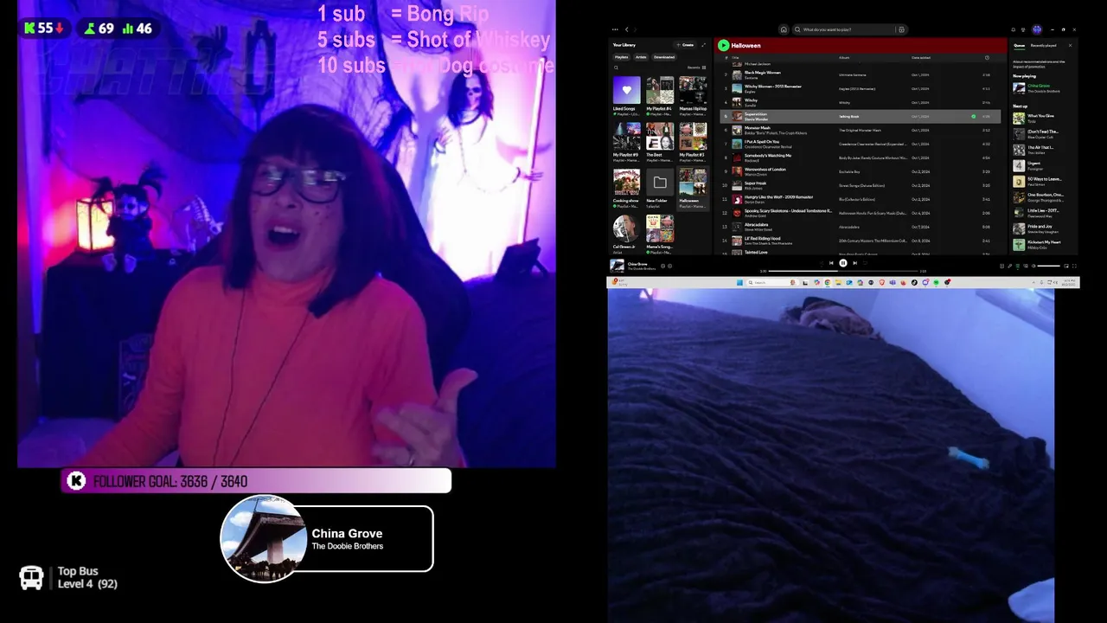The image size is (1107, 623).
Task: Pause playback in Spotify player bar
Action: coord(843,263)
